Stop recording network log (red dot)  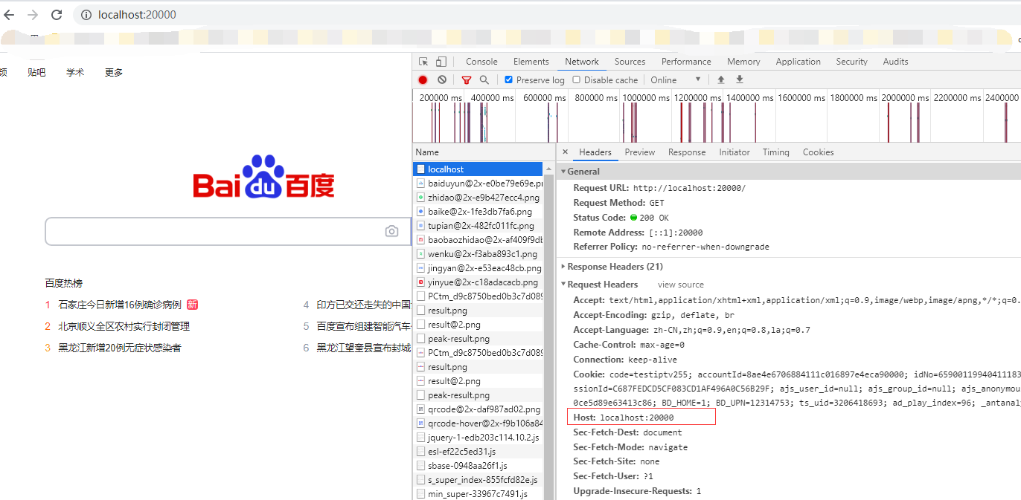pyautogui.click(x=423, y=79)
